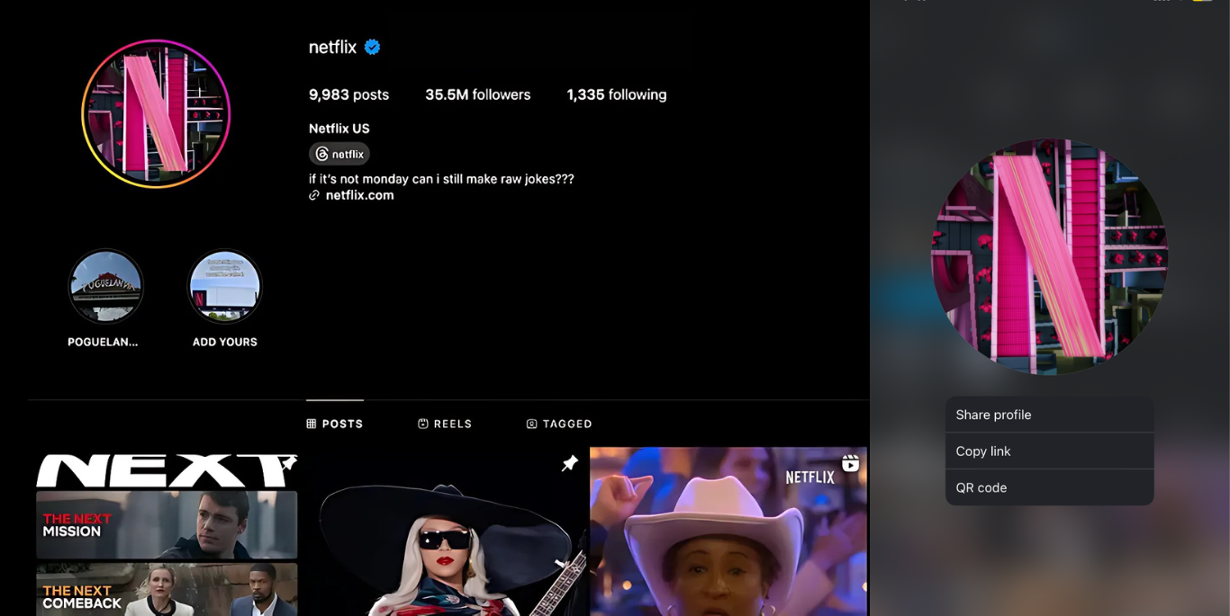Click the pin icon on the NEXT post
The height and width of the screenshot is (616, 1230).
coord(288,464)
